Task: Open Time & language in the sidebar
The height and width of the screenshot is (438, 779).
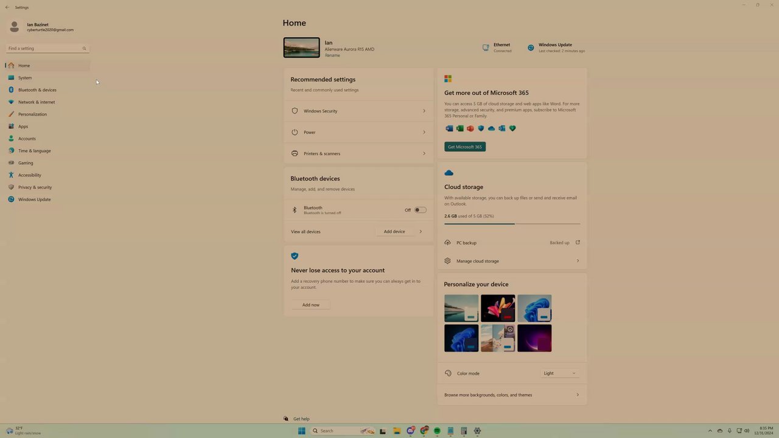Action: click(47, 151)
